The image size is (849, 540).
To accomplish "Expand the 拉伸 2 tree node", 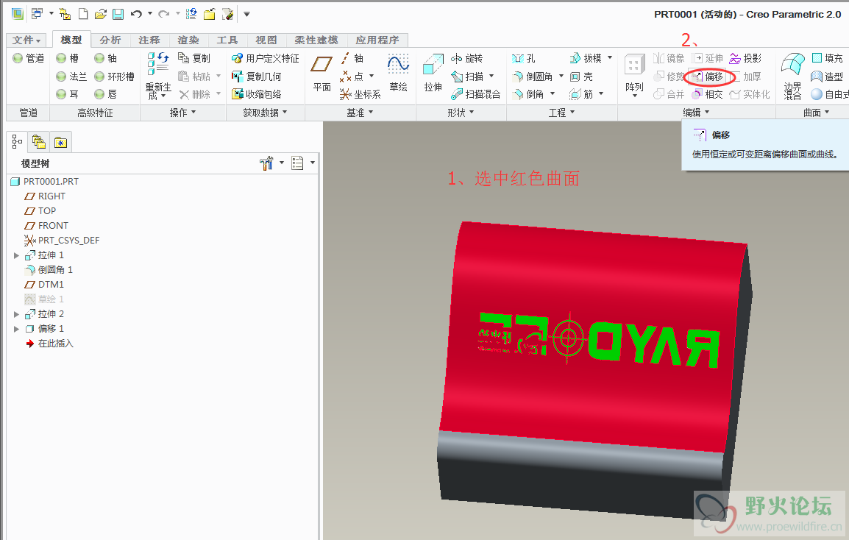I will pos(16,314).
